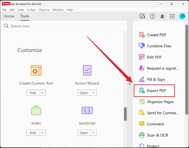Click the Fill & Sign label

pos(156,80)
